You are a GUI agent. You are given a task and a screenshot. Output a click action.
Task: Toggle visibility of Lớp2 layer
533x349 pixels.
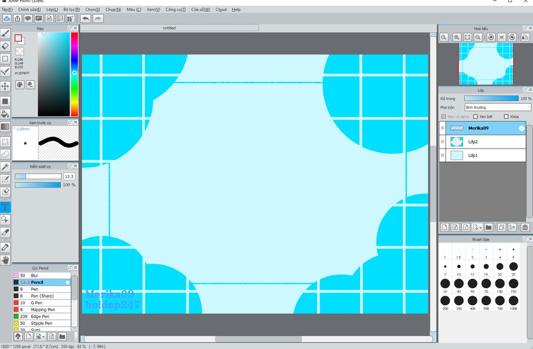tap(442, 142)
